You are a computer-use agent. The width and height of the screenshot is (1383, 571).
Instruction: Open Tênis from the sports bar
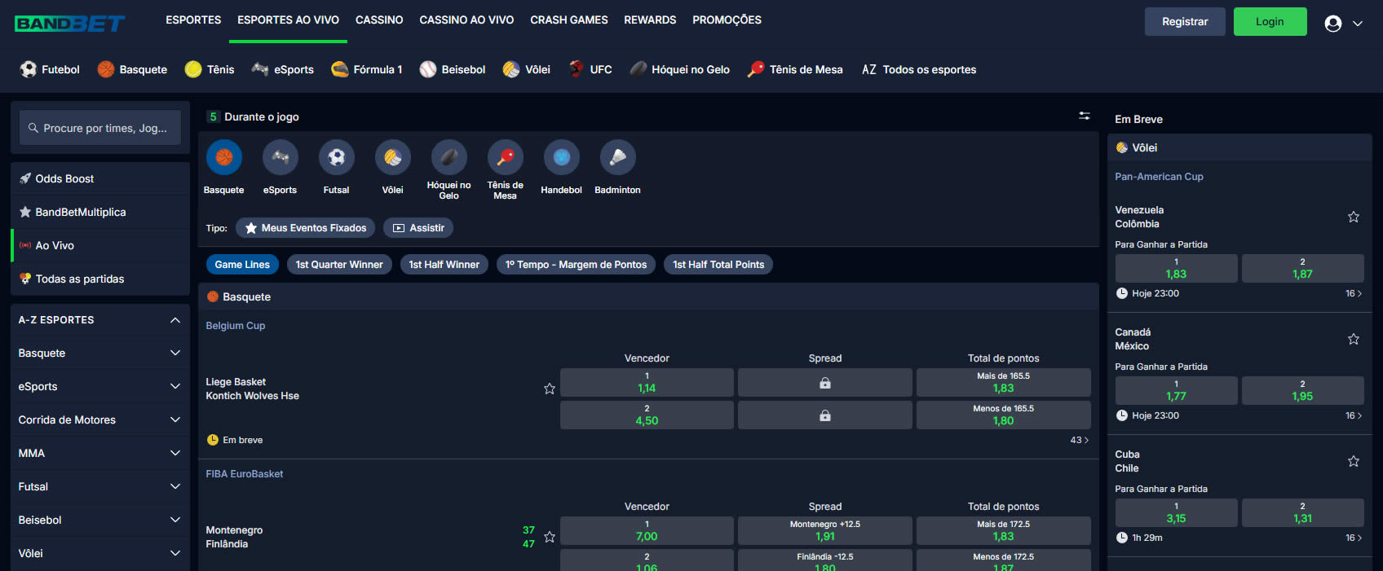(210, 69)
